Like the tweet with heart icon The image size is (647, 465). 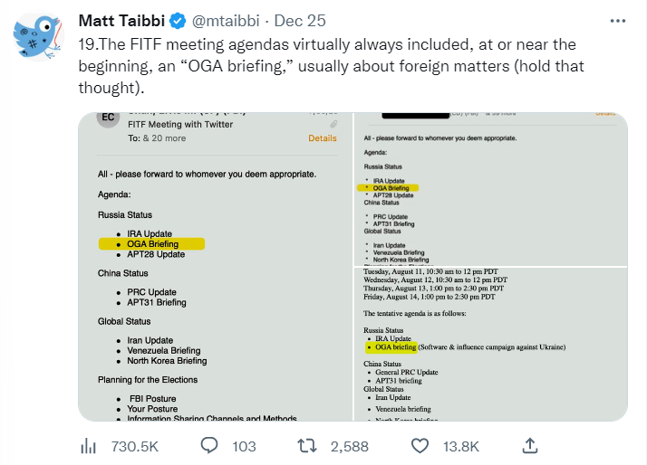tap(420, 445)
